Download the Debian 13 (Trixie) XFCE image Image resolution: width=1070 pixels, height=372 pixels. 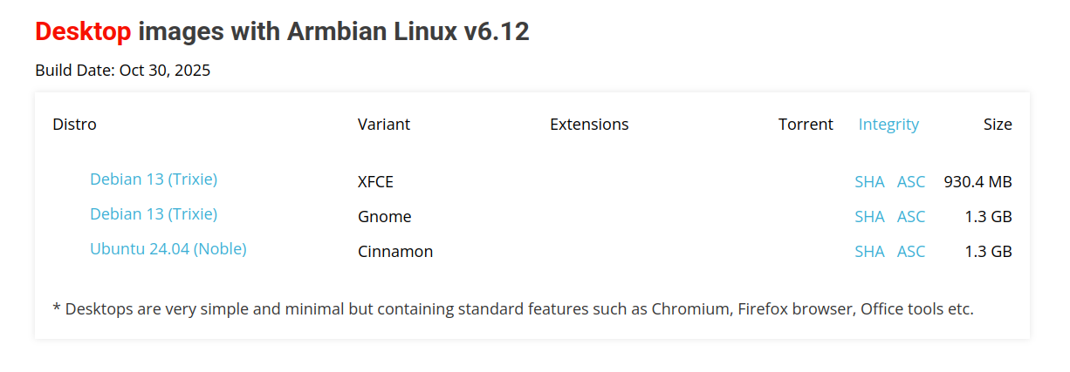pos(154,179)
